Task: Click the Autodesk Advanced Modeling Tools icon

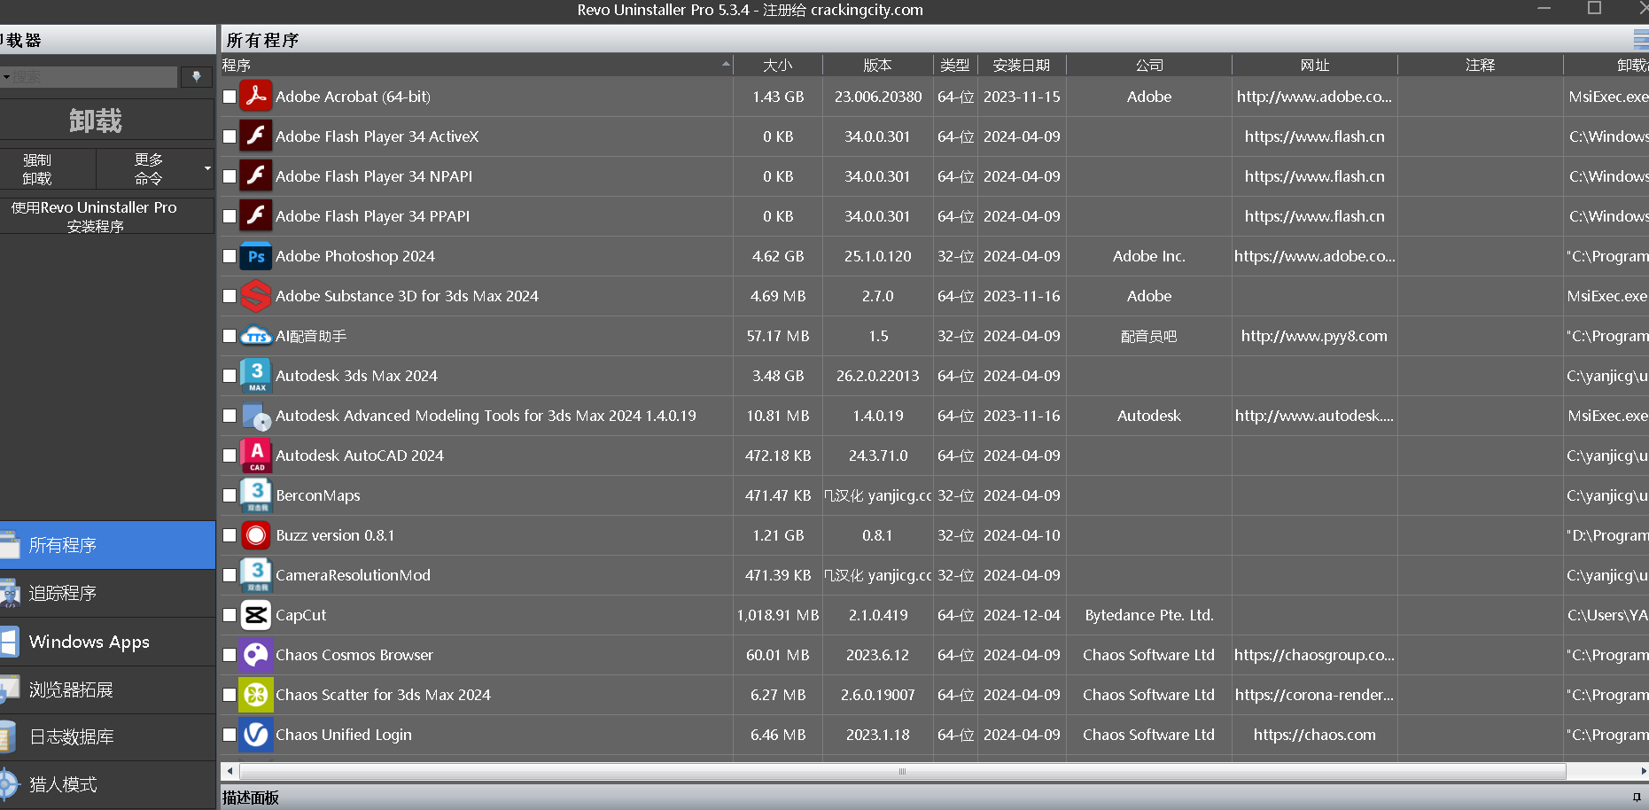Action: (256, 415)
